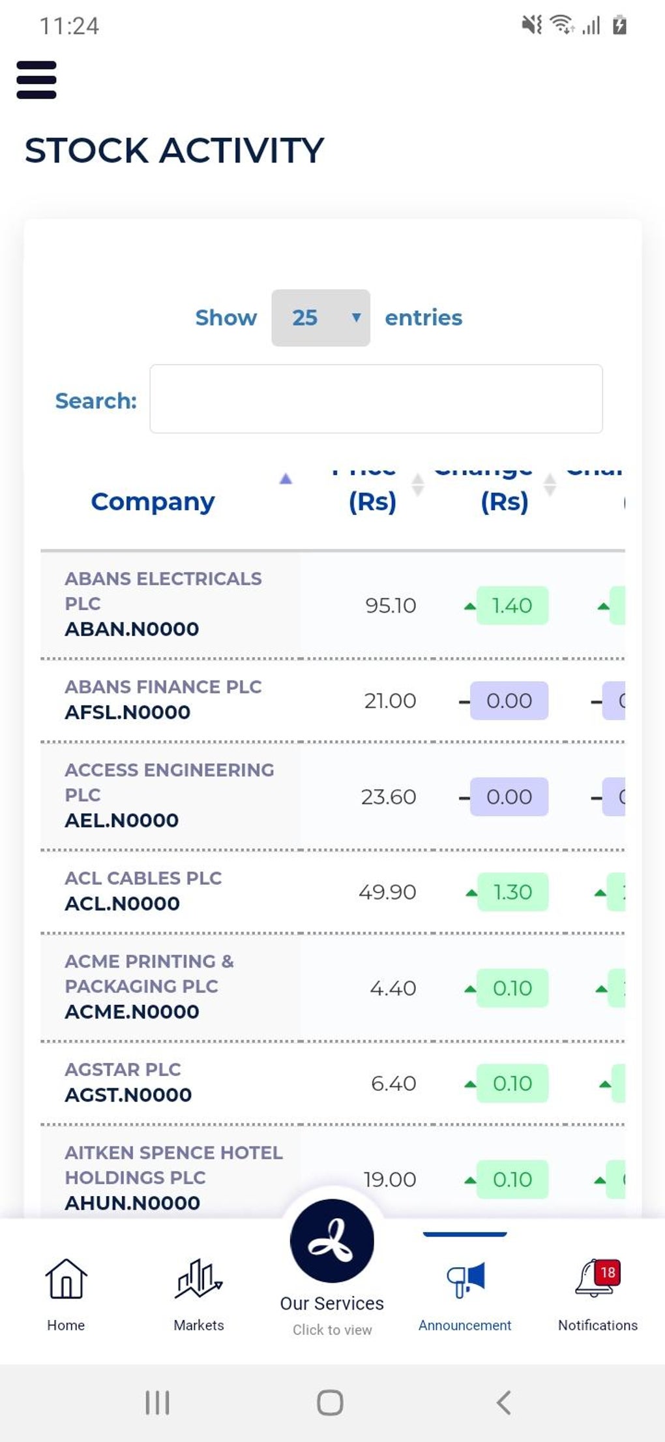
Task: Open the hamburger menu
Action: (37, 80)
